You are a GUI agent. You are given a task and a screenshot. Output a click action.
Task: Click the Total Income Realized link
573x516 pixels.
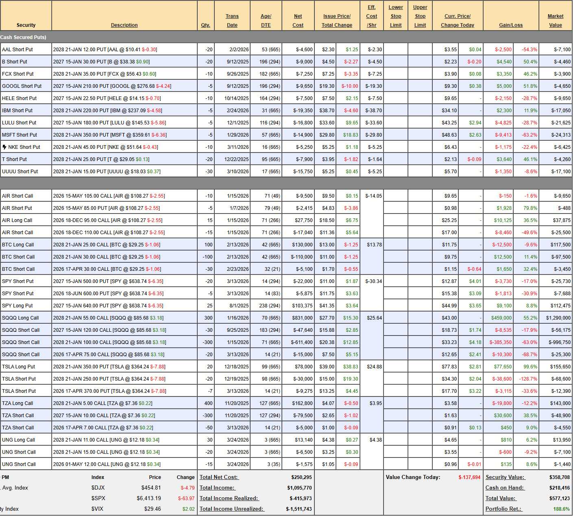[x=229, y=499]
